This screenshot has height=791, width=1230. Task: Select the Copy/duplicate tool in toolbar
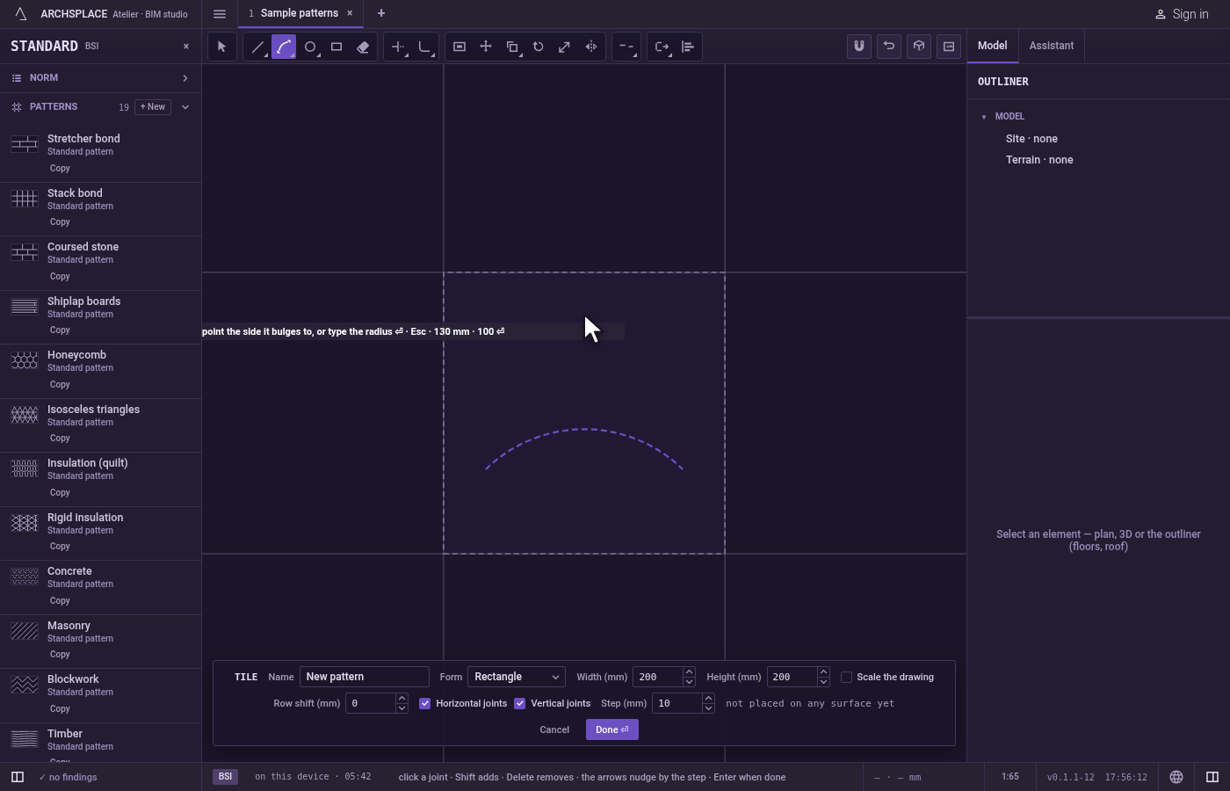[512, 47]
